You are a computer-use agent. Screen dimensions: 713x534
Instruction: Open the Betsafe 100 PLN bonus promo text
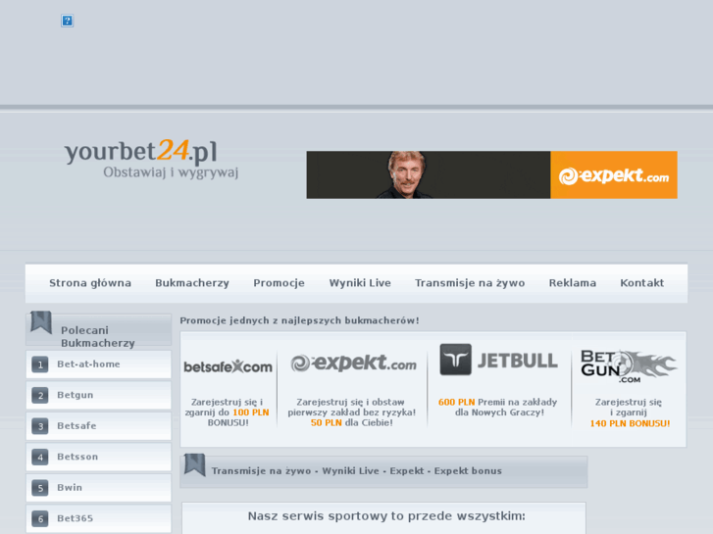coord(228,413)
